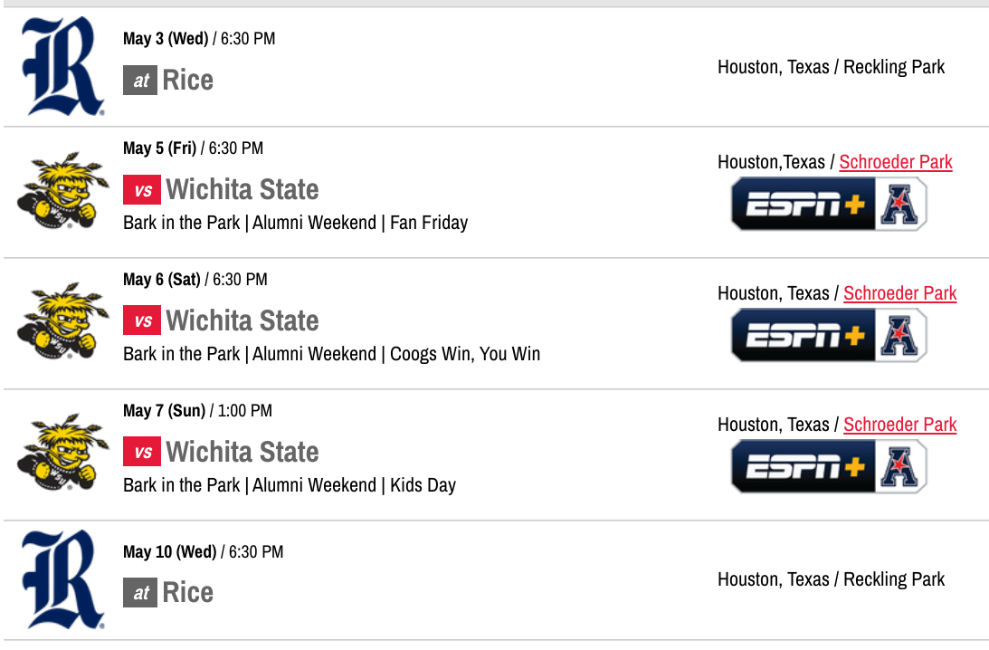Open Schroeder Park link for May 7 game
The image size is (989, 650).
pos(899,425)
